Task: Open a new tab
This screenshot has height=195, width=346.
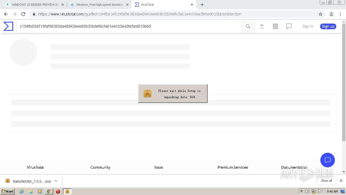Action: pyautogui.click(x=202, y=5)
